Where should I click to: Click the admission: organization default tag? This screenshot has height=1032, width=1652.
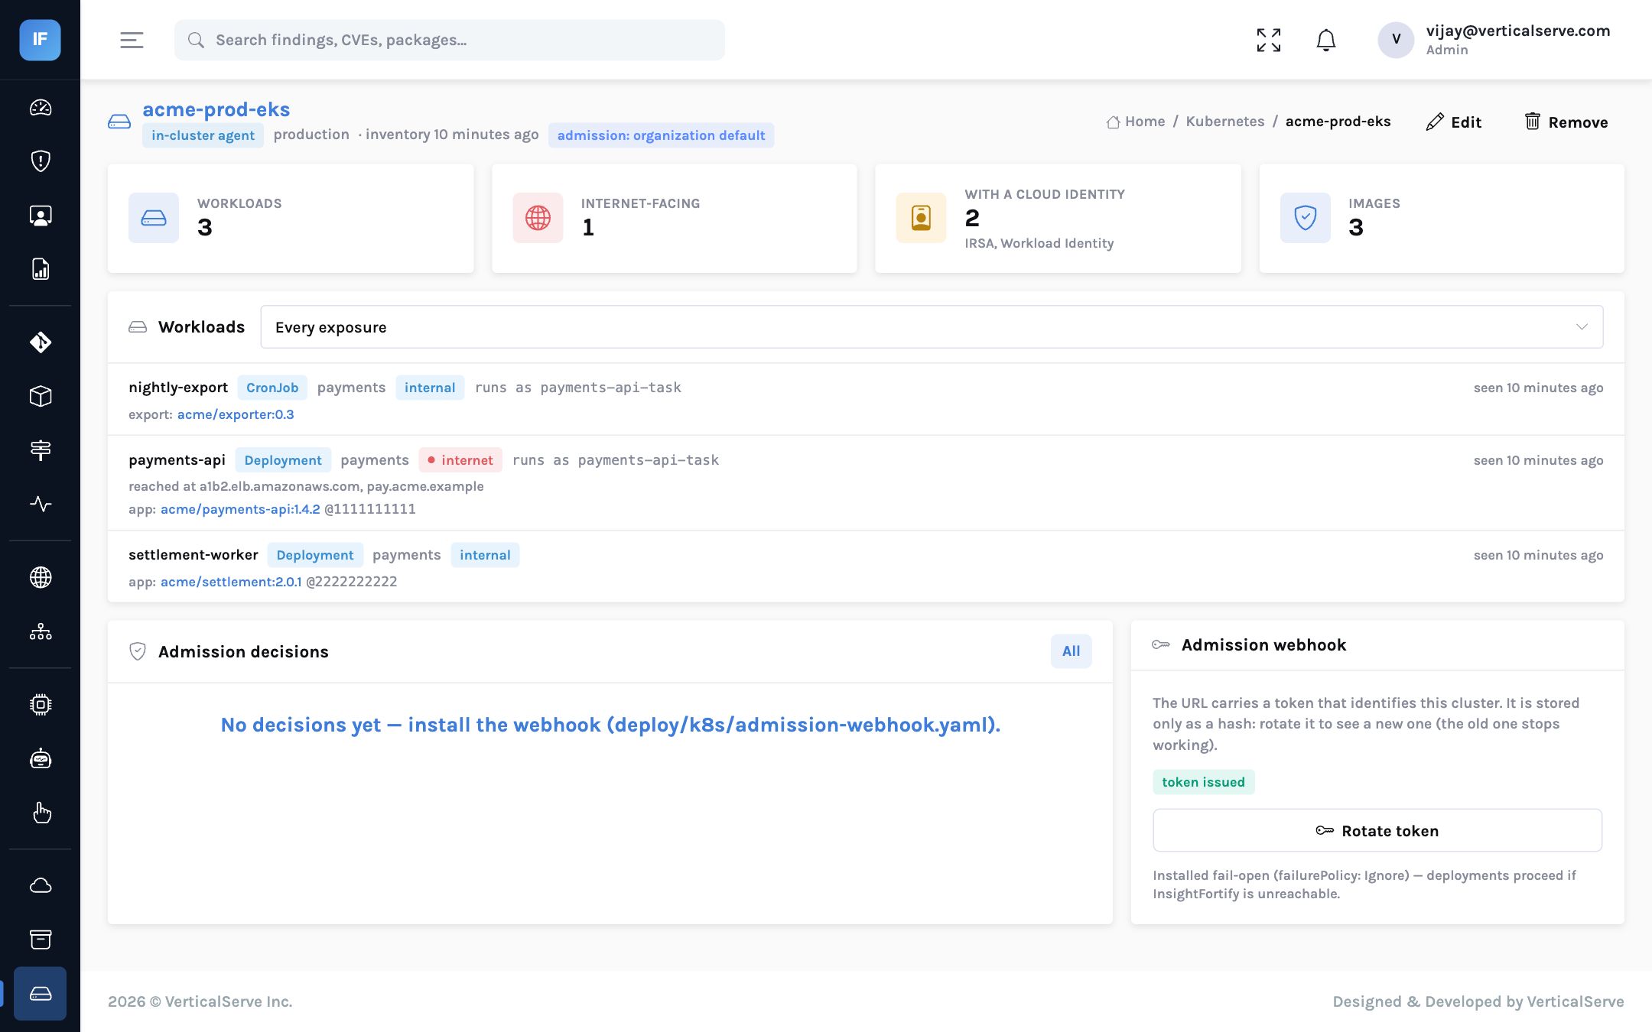(x=661, y=135)
